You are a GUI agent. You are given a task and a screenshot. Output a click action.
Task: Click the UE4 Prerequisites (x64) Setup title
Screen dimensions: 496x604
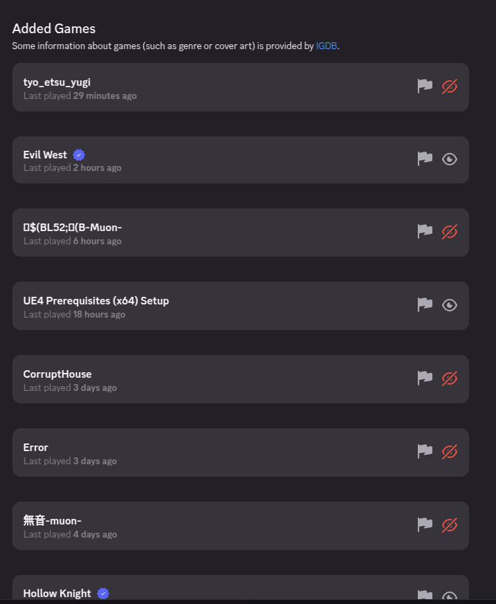(x=96, y=301)
